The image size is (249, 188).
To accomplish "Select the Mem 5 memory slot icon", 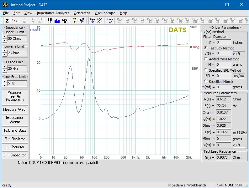I will pos(150,21).
